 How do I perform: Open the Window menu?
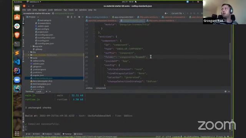(83, 10)
